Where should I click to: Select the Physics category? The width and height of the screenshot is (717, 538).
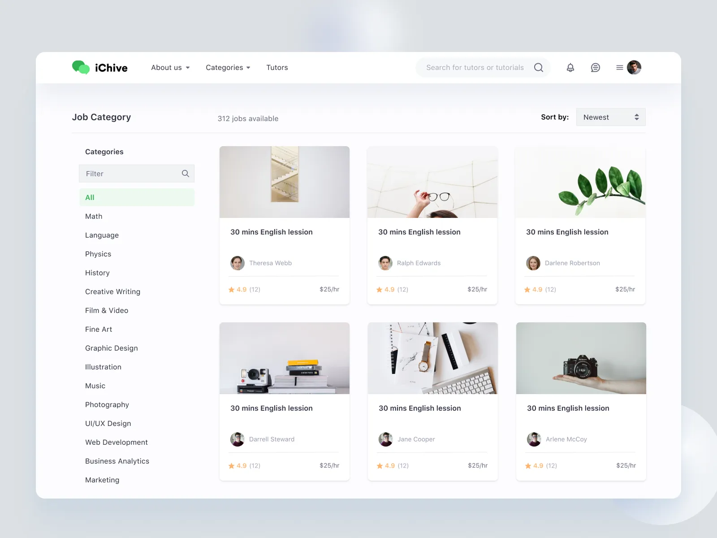click(98, 254)
